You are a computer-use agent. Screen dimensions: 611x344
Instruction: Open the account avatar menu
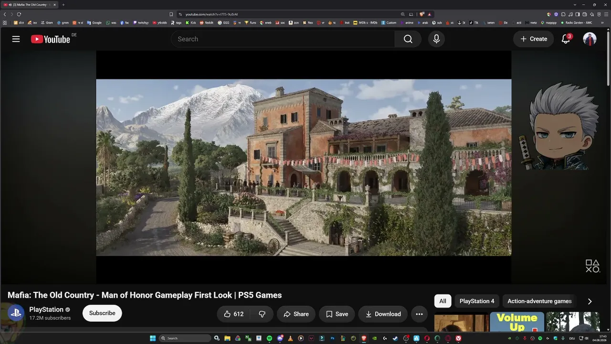coord(590,39)
